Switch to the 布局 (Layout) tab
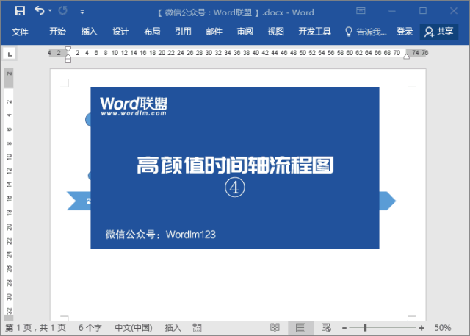 pos(152,31)
